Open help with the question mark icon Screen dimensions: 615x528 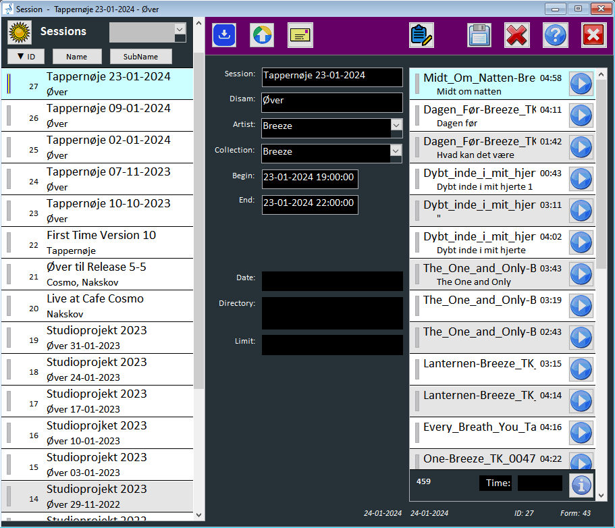(x=556, y=35)
